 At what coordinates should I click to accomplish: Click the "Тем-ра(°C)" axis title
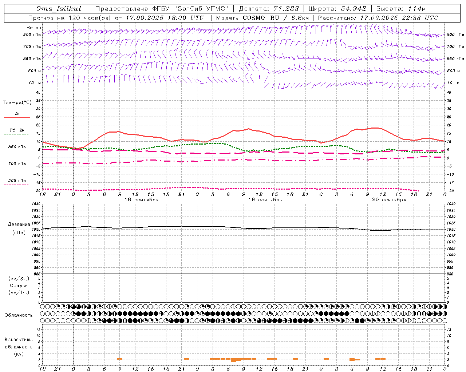tap(17, 102)
